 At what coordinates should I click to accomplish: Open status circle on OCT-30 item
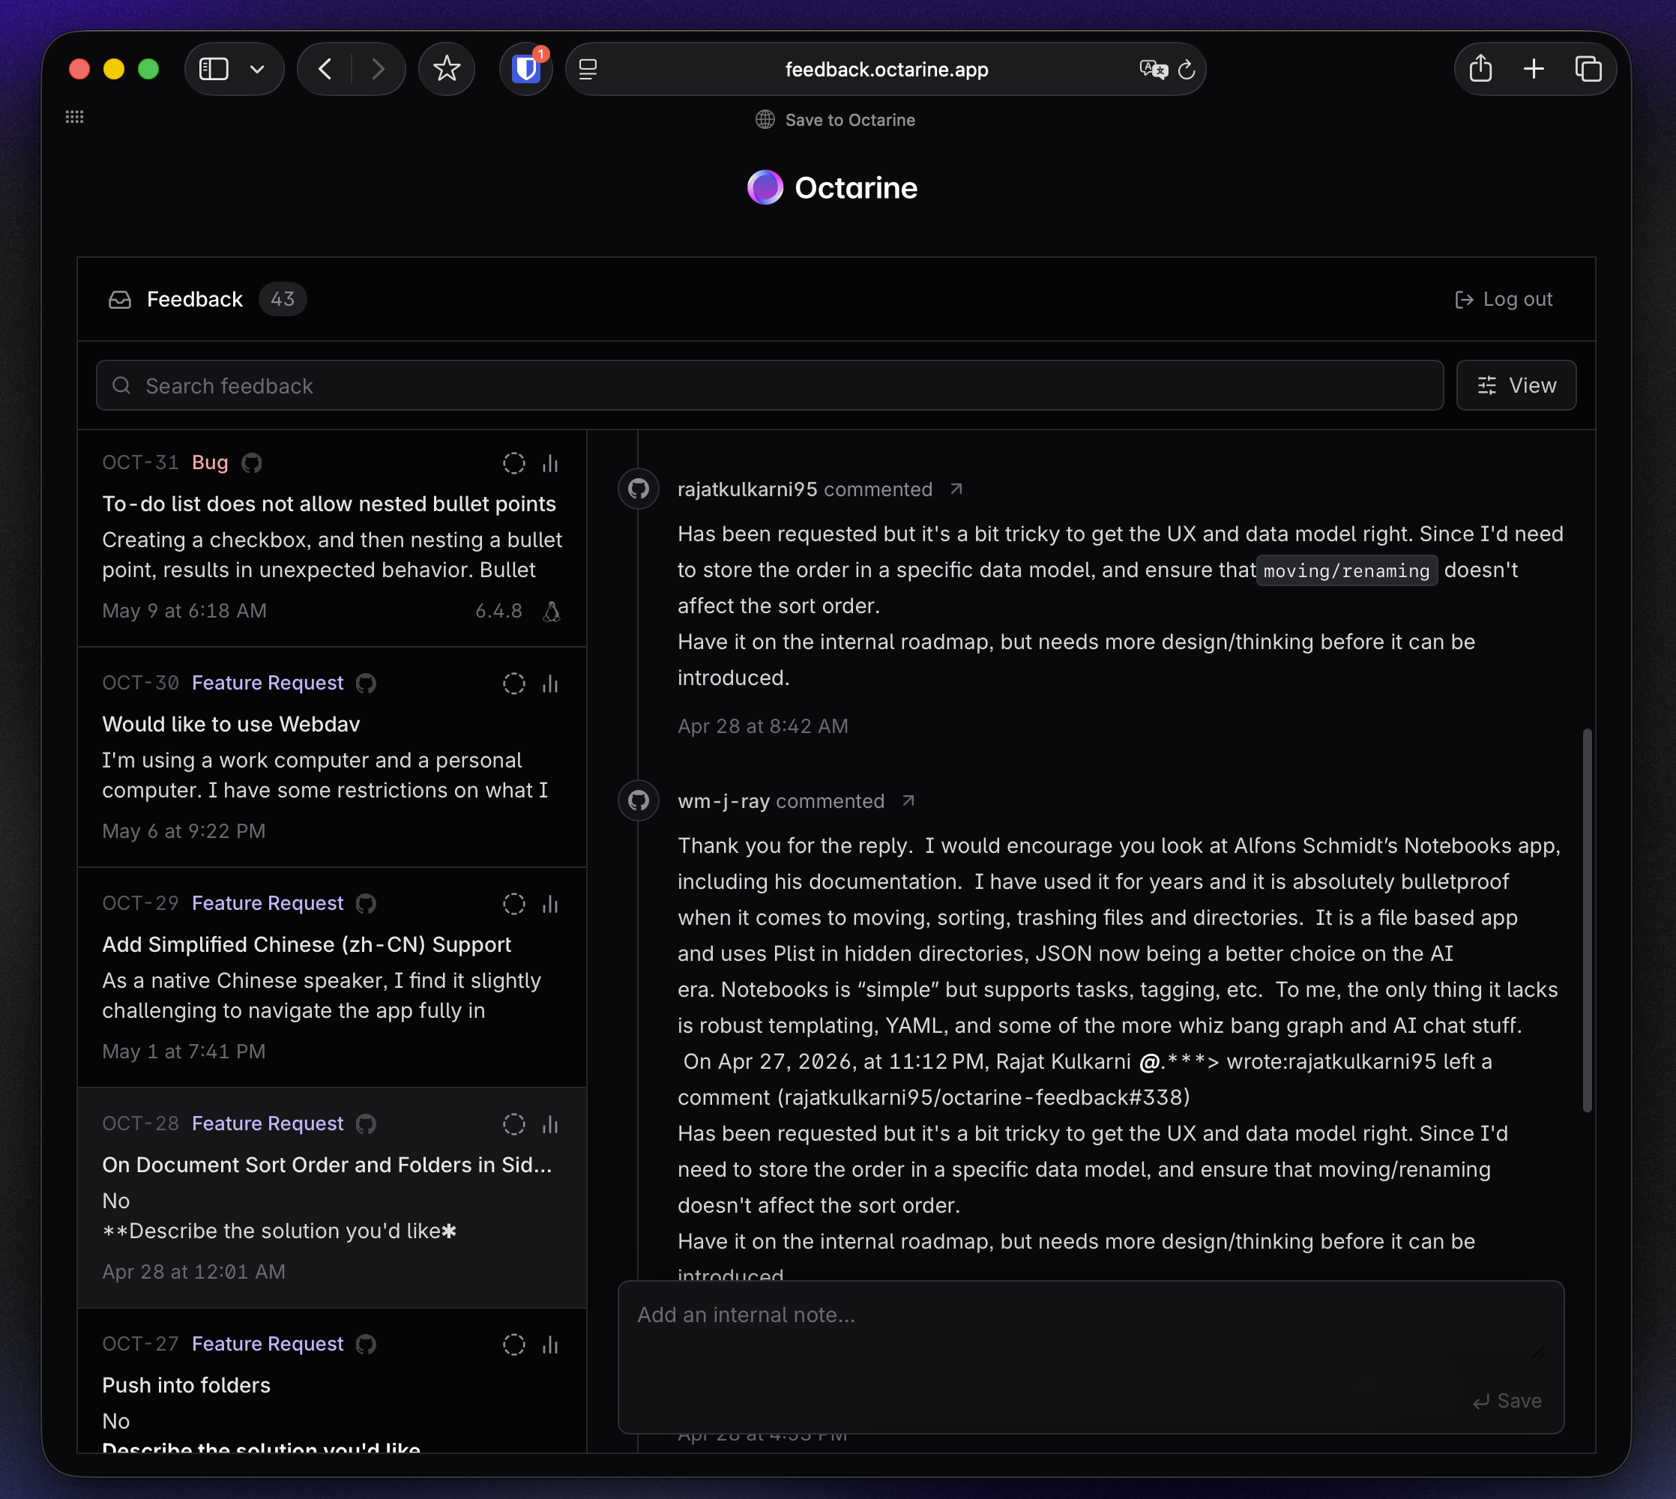[x=514, y=684]
